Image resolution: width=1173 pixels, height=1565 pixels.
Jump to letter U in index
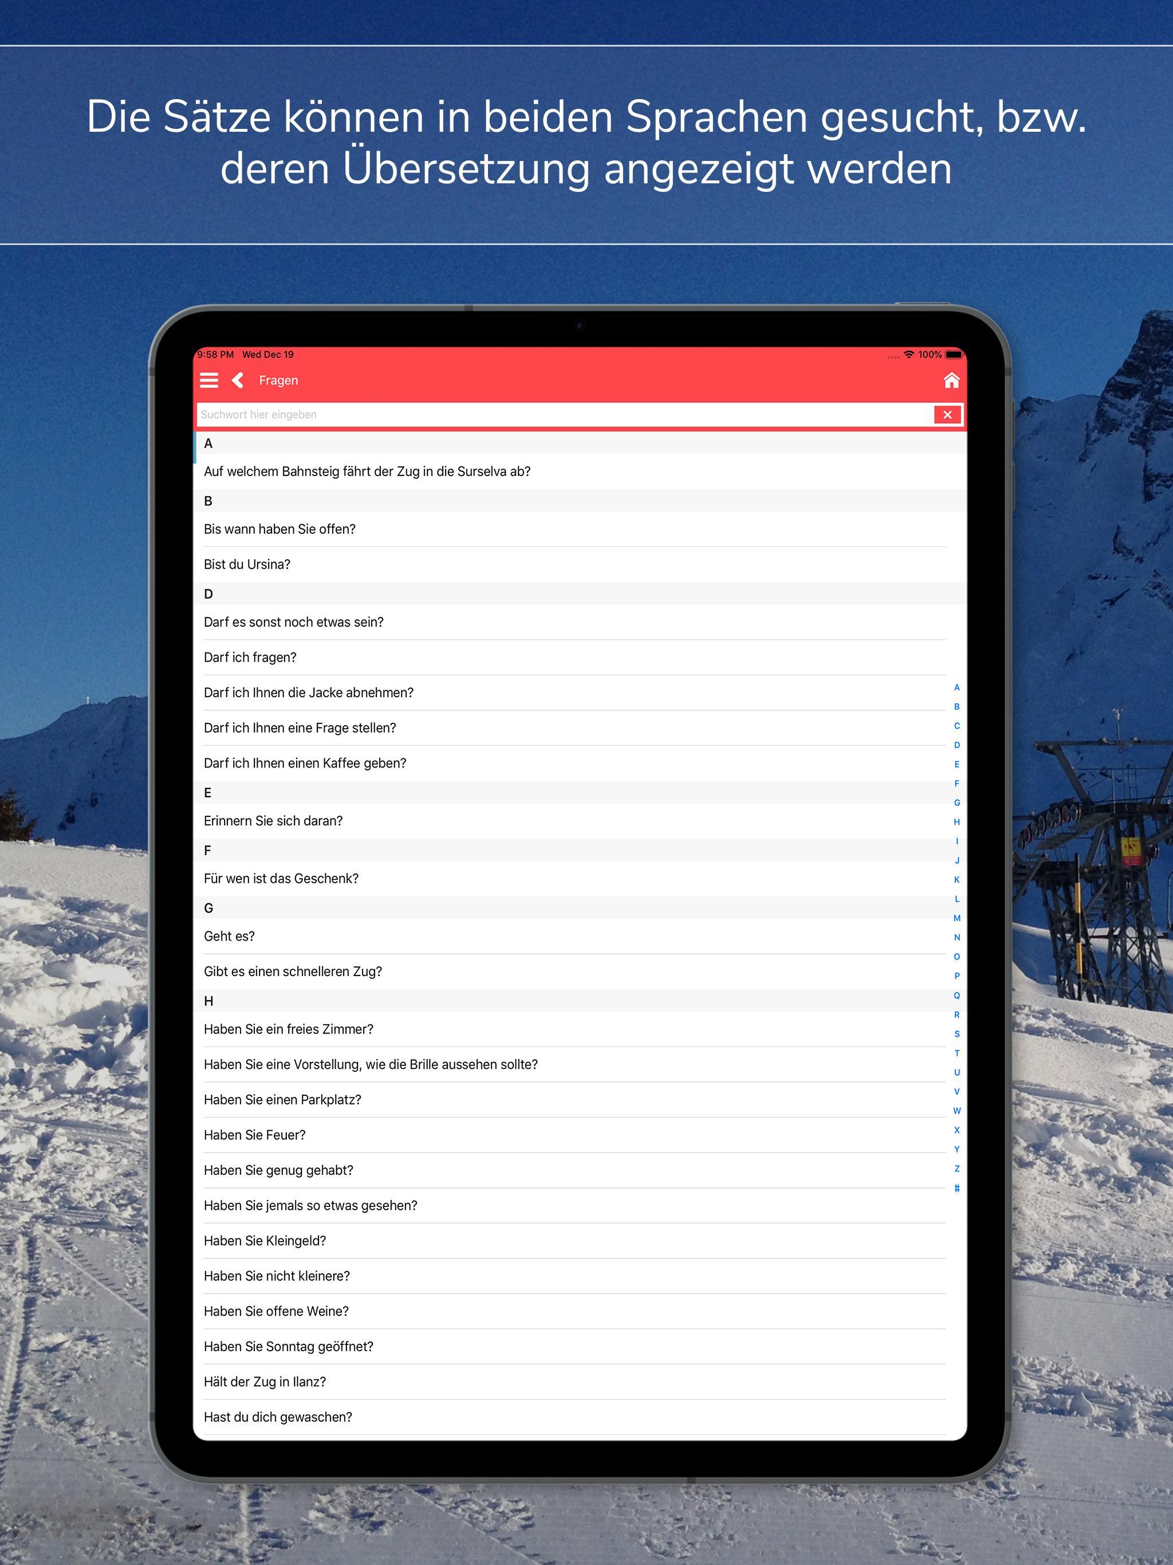click(956, 1072)
